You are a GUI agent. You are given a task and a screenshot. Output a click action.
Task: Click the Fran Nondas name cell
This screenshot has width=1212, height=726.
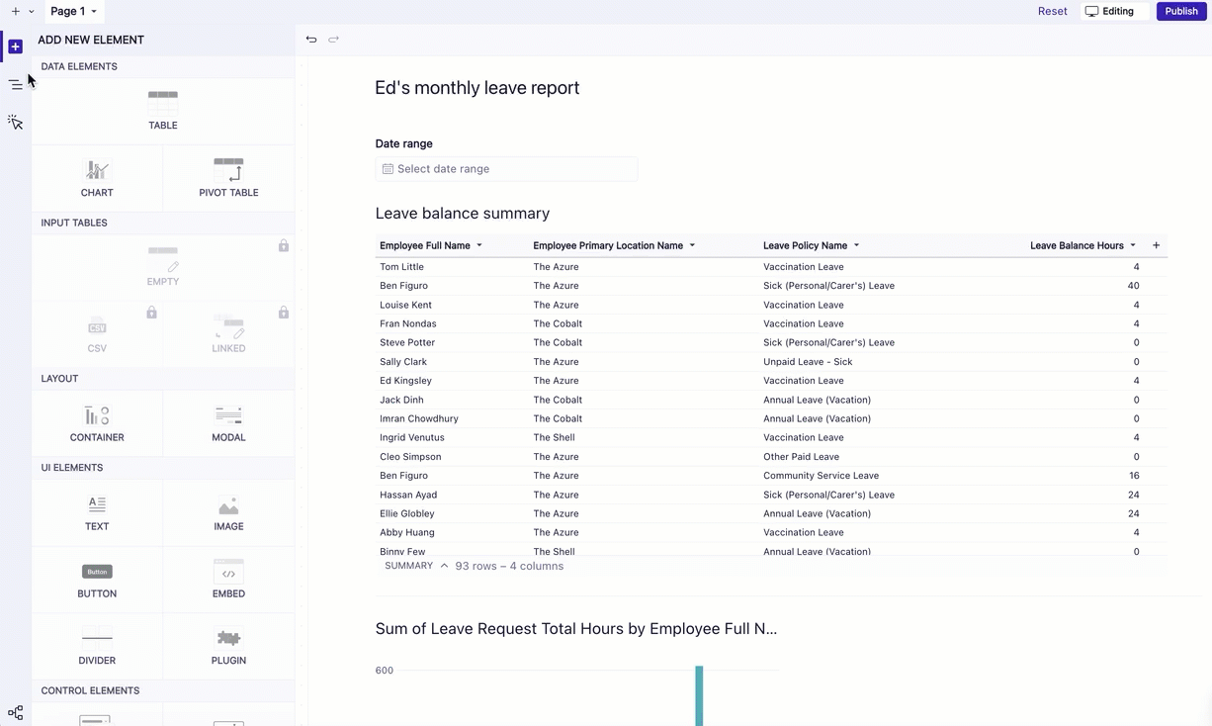(x=407, y=323)
